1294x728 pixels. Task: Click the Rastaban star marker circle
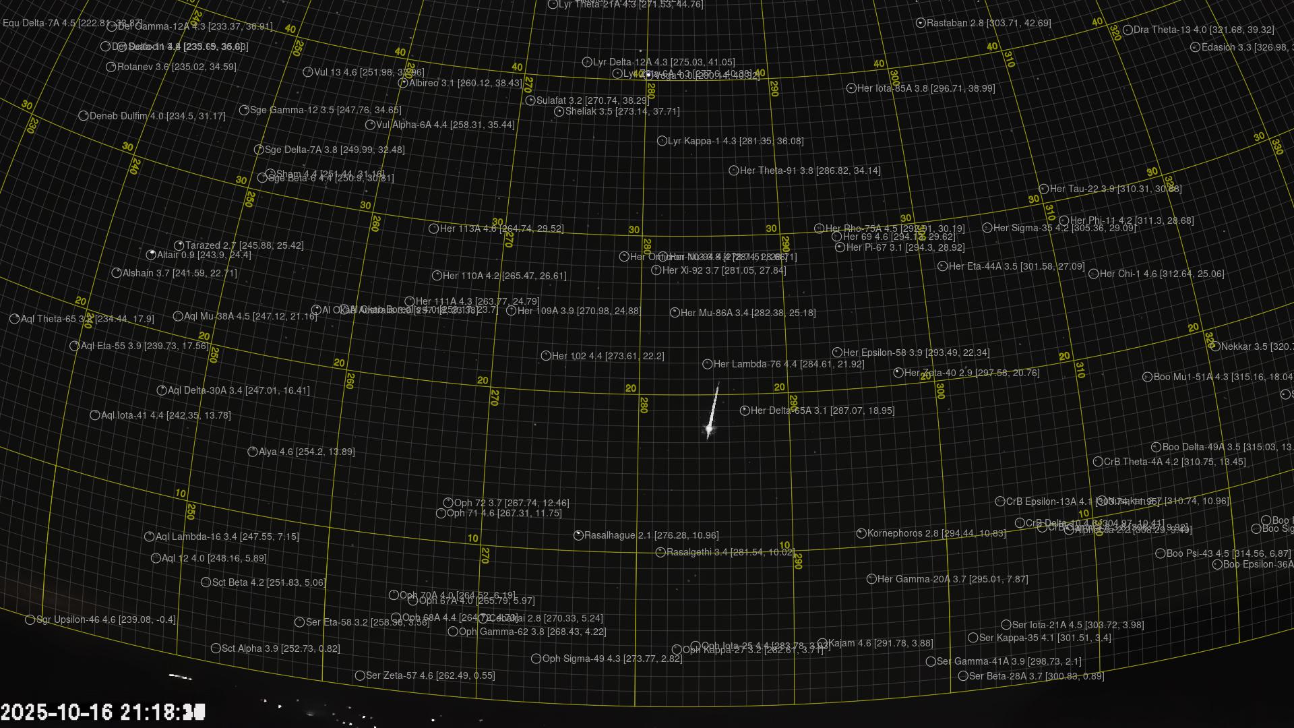921,23
